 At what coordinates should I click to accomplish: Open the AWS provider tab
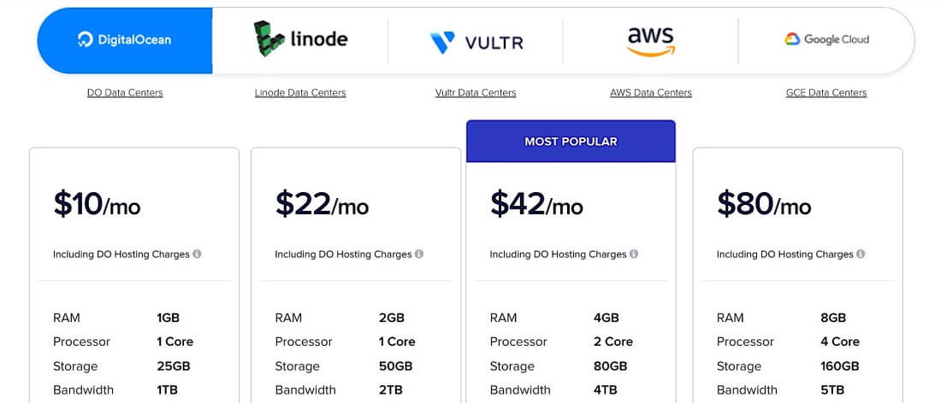click(651, 40)
